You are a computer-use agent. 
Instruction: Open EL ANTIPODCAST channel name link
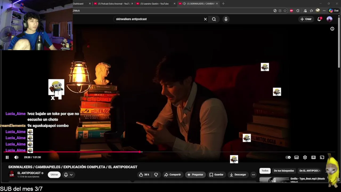click(29, 173)
